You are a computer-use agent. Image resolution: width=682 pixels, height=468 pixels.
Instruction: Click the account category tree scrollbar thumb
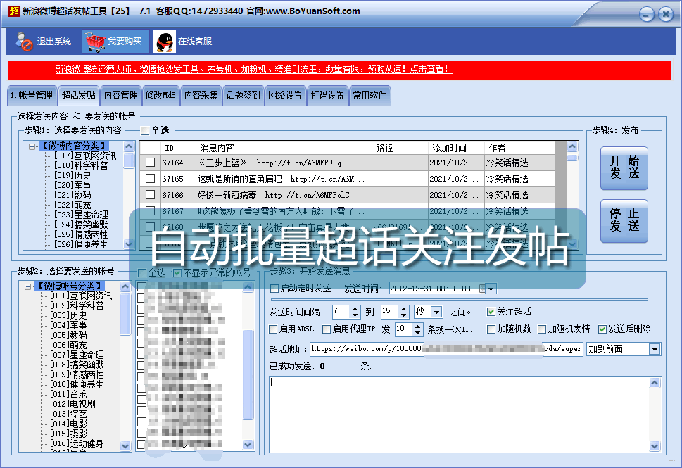pyautogui.click(x=125, y=314)
